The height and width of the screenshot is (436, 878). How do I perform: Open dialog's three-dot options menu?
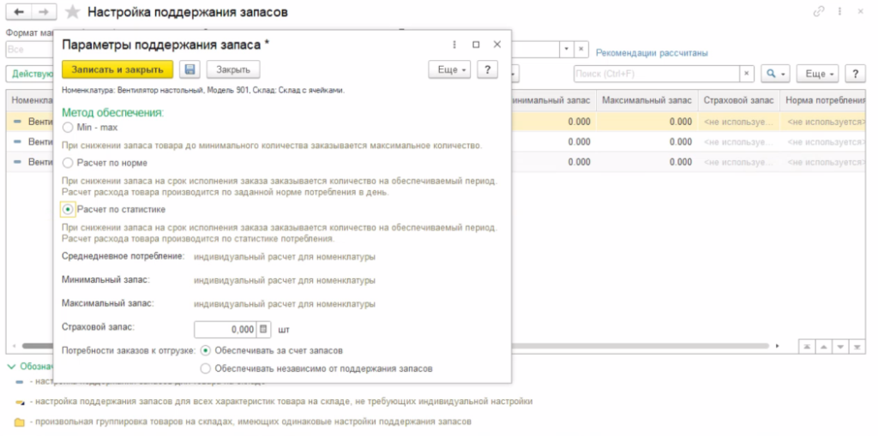click(x=454, y=44)
